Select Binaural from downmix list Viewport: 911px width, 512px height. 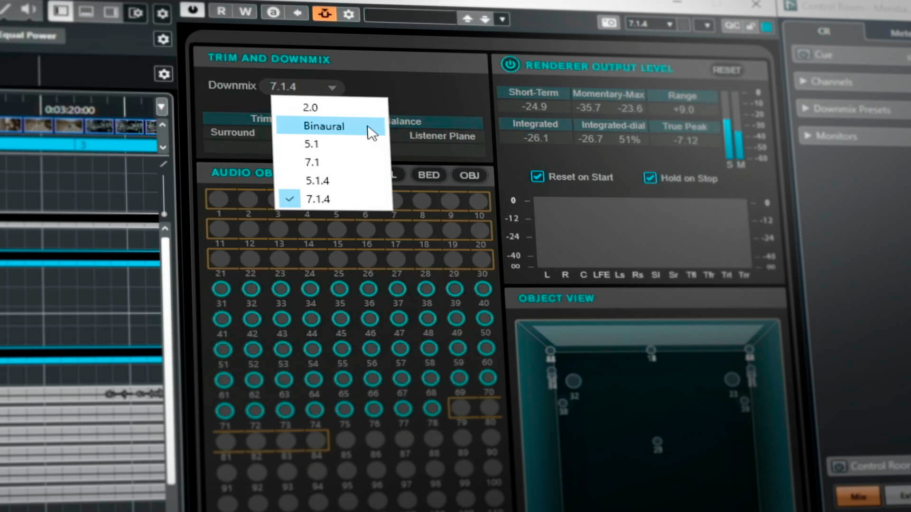pos(324,126)
